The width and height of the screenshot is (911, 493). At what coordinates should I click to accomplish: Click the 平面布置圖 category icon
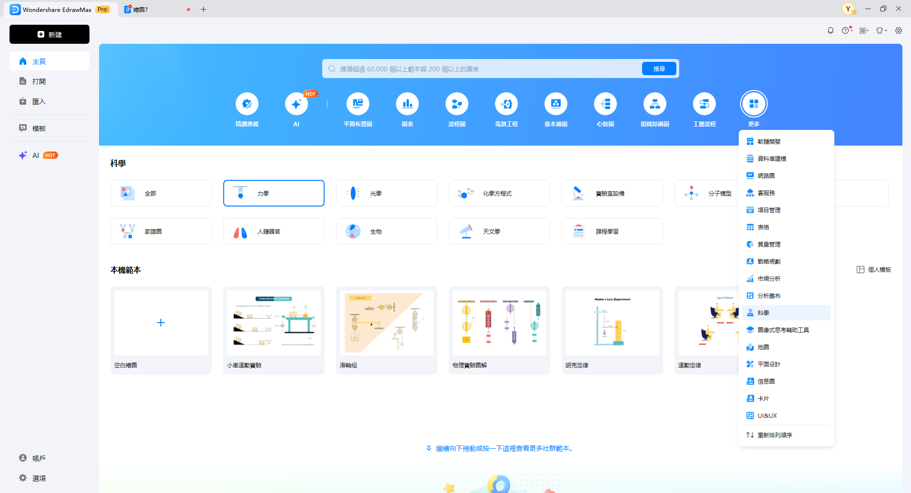(x=357, y=104)
